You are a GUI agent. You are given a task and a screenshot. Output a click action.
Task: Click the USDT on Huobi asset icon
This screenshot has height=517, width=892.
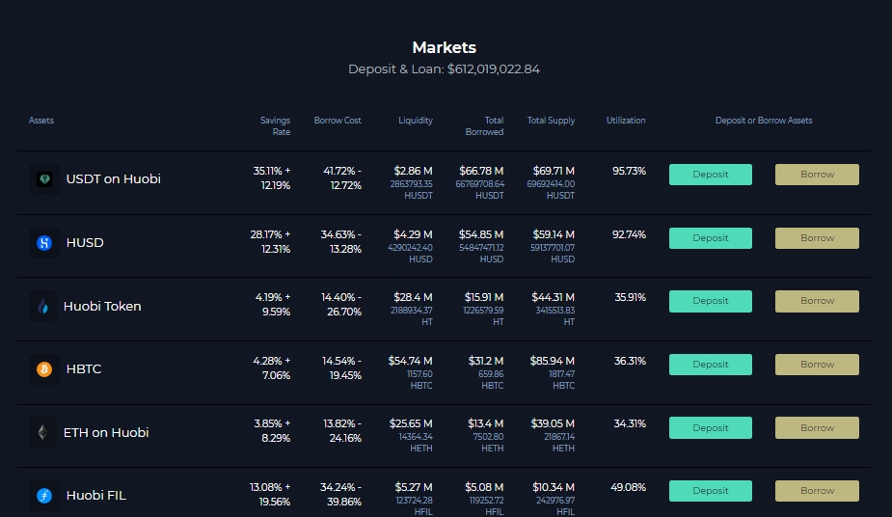[44, 179]
